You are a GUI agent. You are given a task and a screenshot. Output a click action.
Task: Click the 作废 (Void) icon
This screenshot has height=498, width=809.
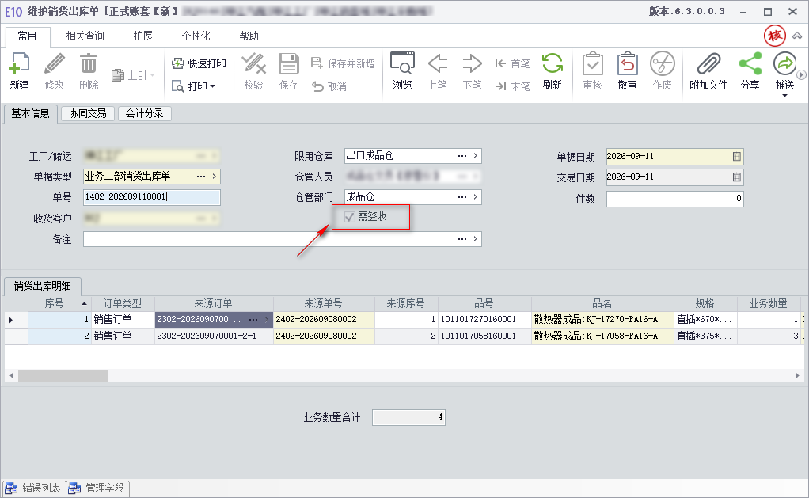pos(663,64)
